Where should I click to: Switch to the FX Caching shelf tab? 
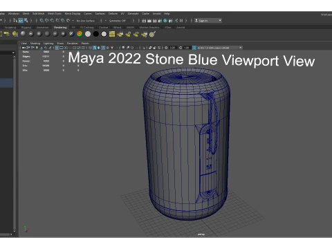tap(87, 27)
